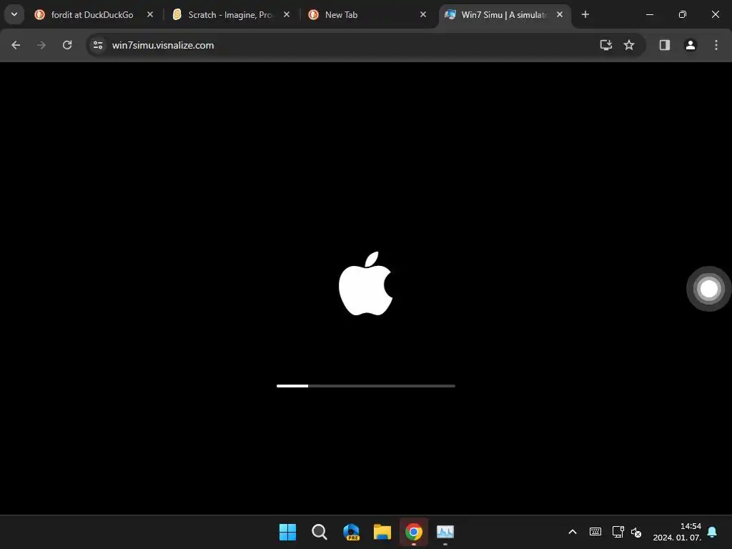Image resolution: width=732 pixels, height=549 pixels.
Task: Open the Chrome three-dot menu
Action: click(716, 45)
